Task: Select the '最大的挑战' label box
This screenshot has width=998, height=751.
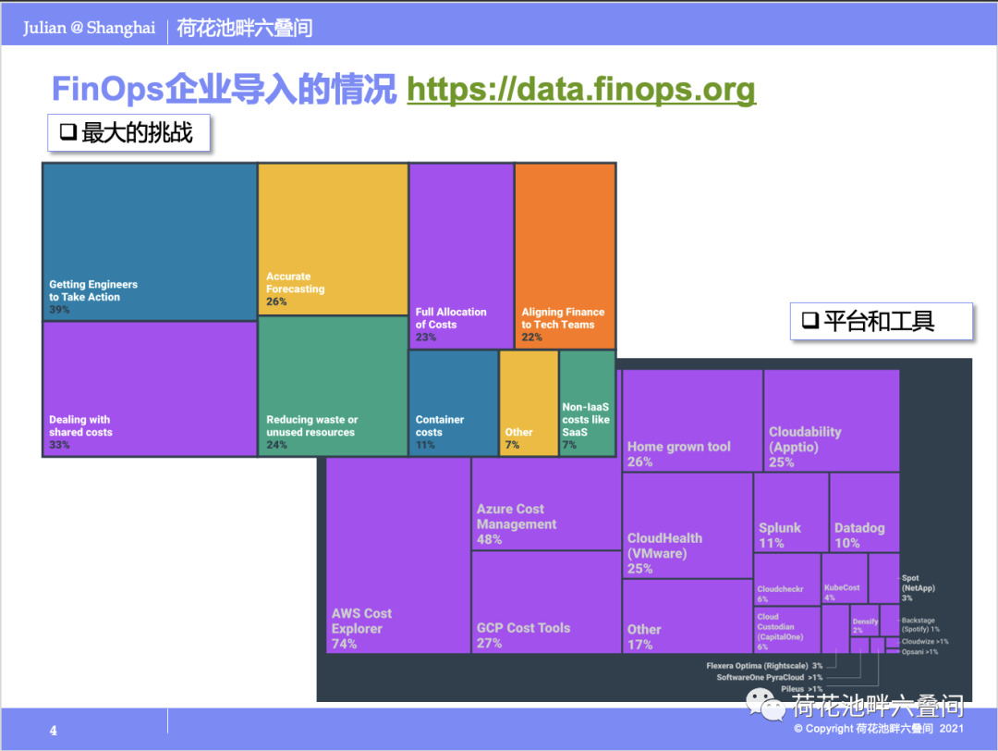Action: coord(128,132)
